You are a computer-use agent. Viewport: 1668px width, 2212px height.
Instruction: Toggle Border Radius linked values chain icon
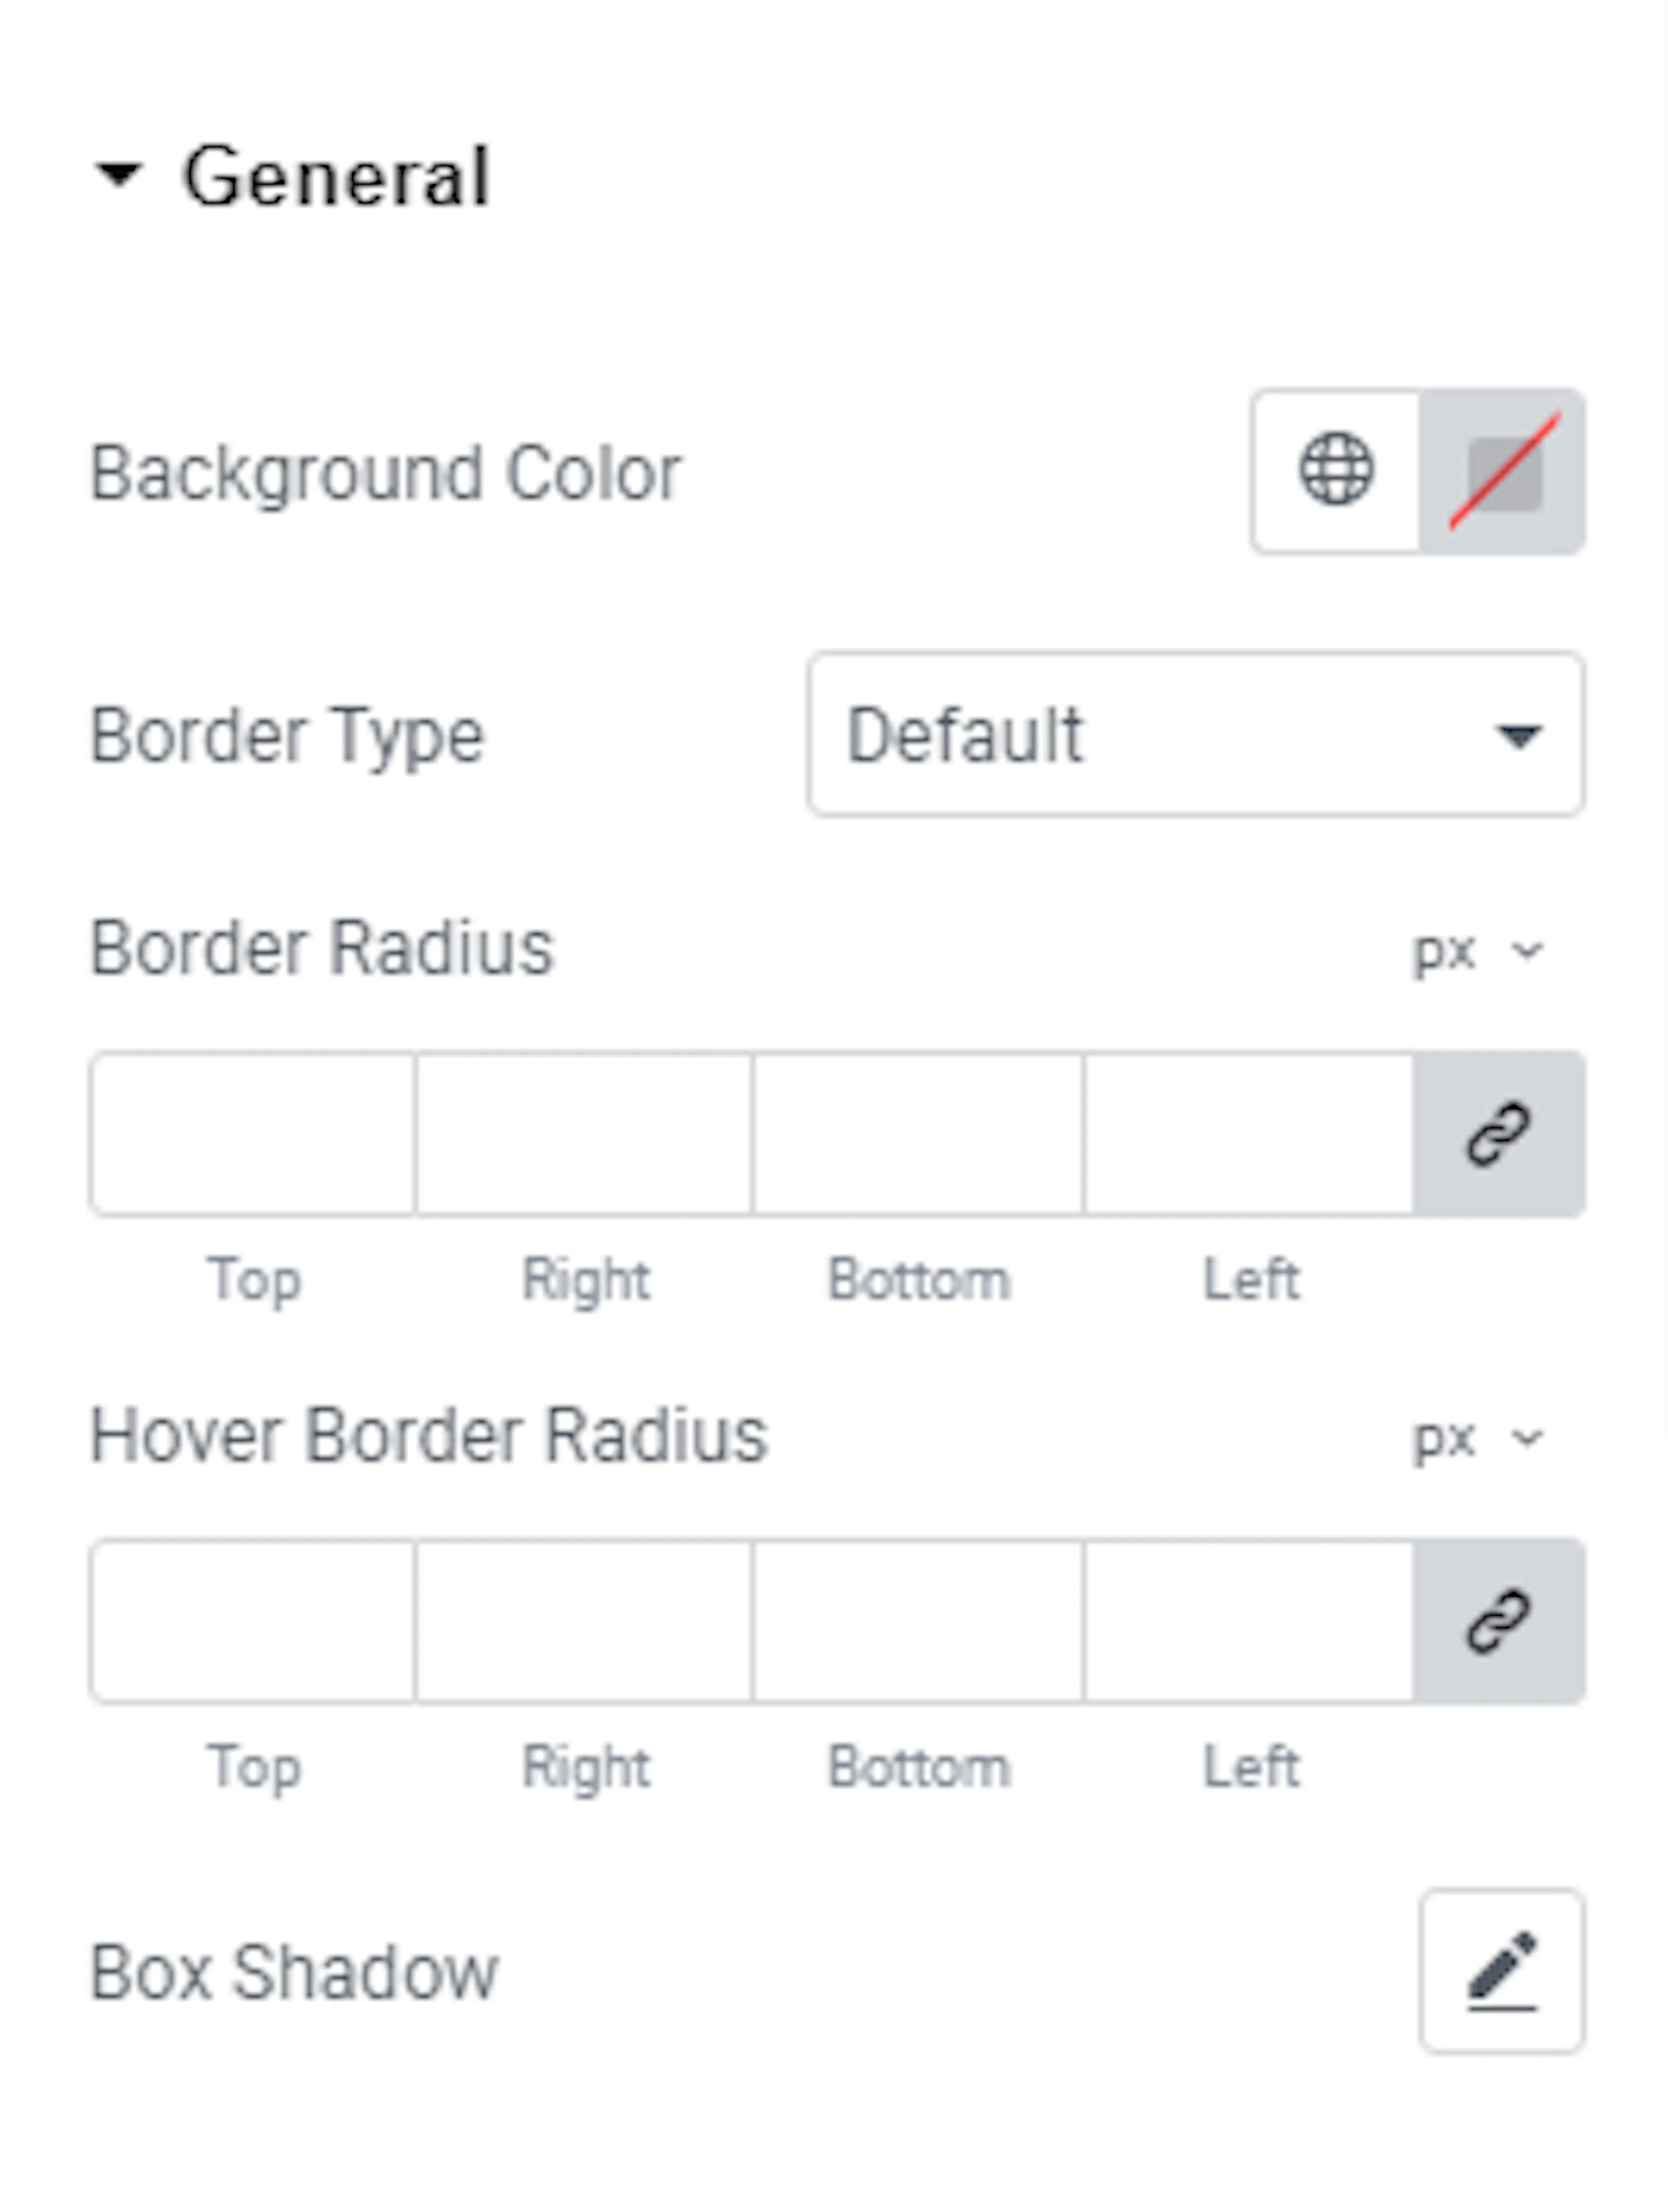pyautogui.click(x=1499, y=1133)
